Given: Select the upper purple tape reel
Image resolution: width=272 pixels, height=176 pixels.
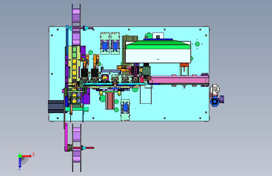Looking at the screenshot, I should (x=76, y=25).
